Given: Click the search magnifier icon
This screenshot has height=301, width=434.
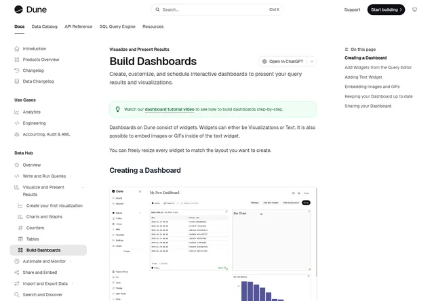Looking at the screenshot, I should click(x=157, y=9).
